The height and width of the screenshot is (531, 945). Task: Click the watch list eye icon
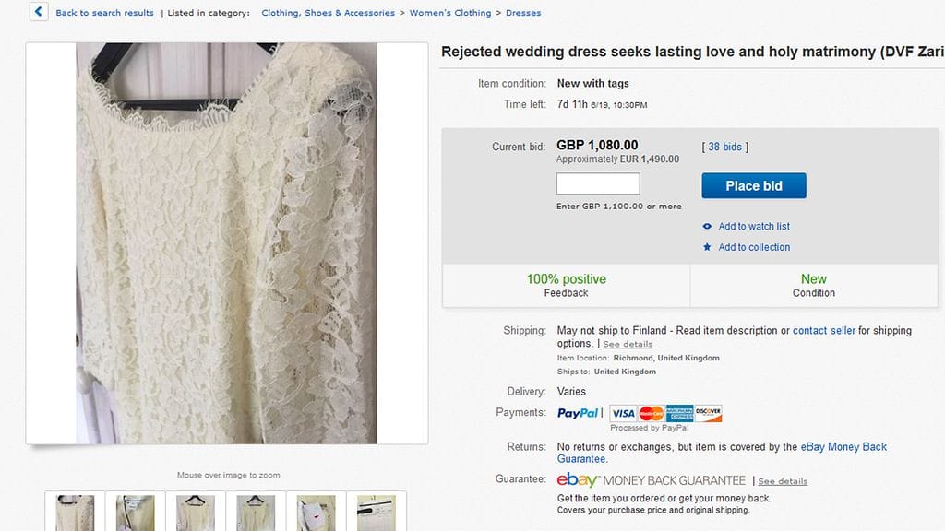coord(707,226)
